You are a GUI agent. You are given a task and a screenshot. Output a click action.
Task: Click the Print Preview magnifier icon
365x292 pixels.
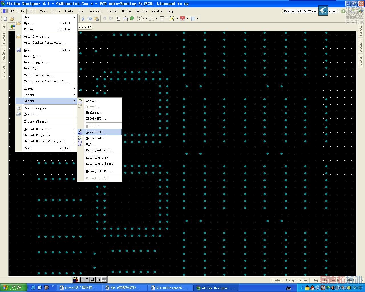19,108
